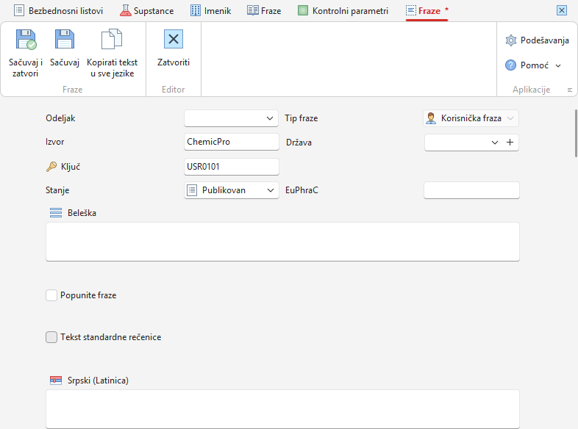The width and height of the screenshot is (578, 429).
Task: Click the Pomoć question mark icon
Action: [x=510, y=65]
